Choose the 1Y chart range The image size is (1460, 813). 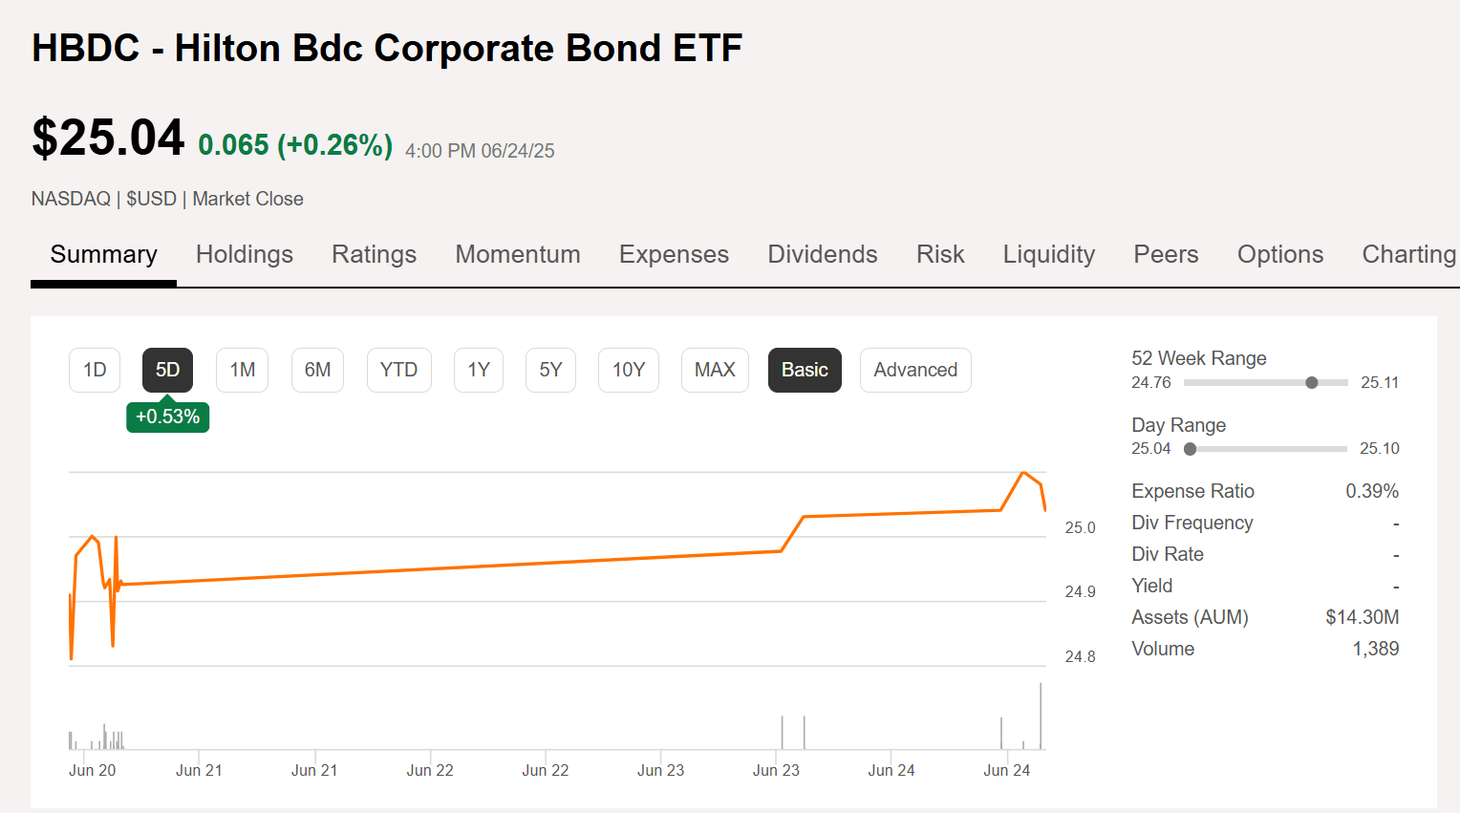coord(478,370)
